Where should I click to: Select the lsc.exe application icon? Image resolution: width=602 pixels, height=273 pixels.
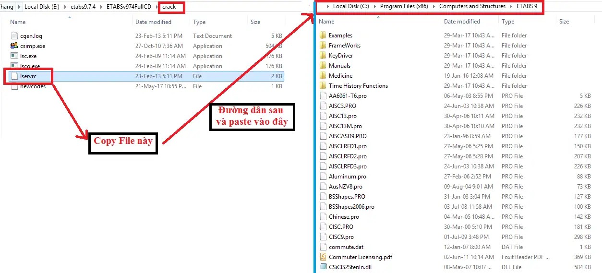point(14,56)
